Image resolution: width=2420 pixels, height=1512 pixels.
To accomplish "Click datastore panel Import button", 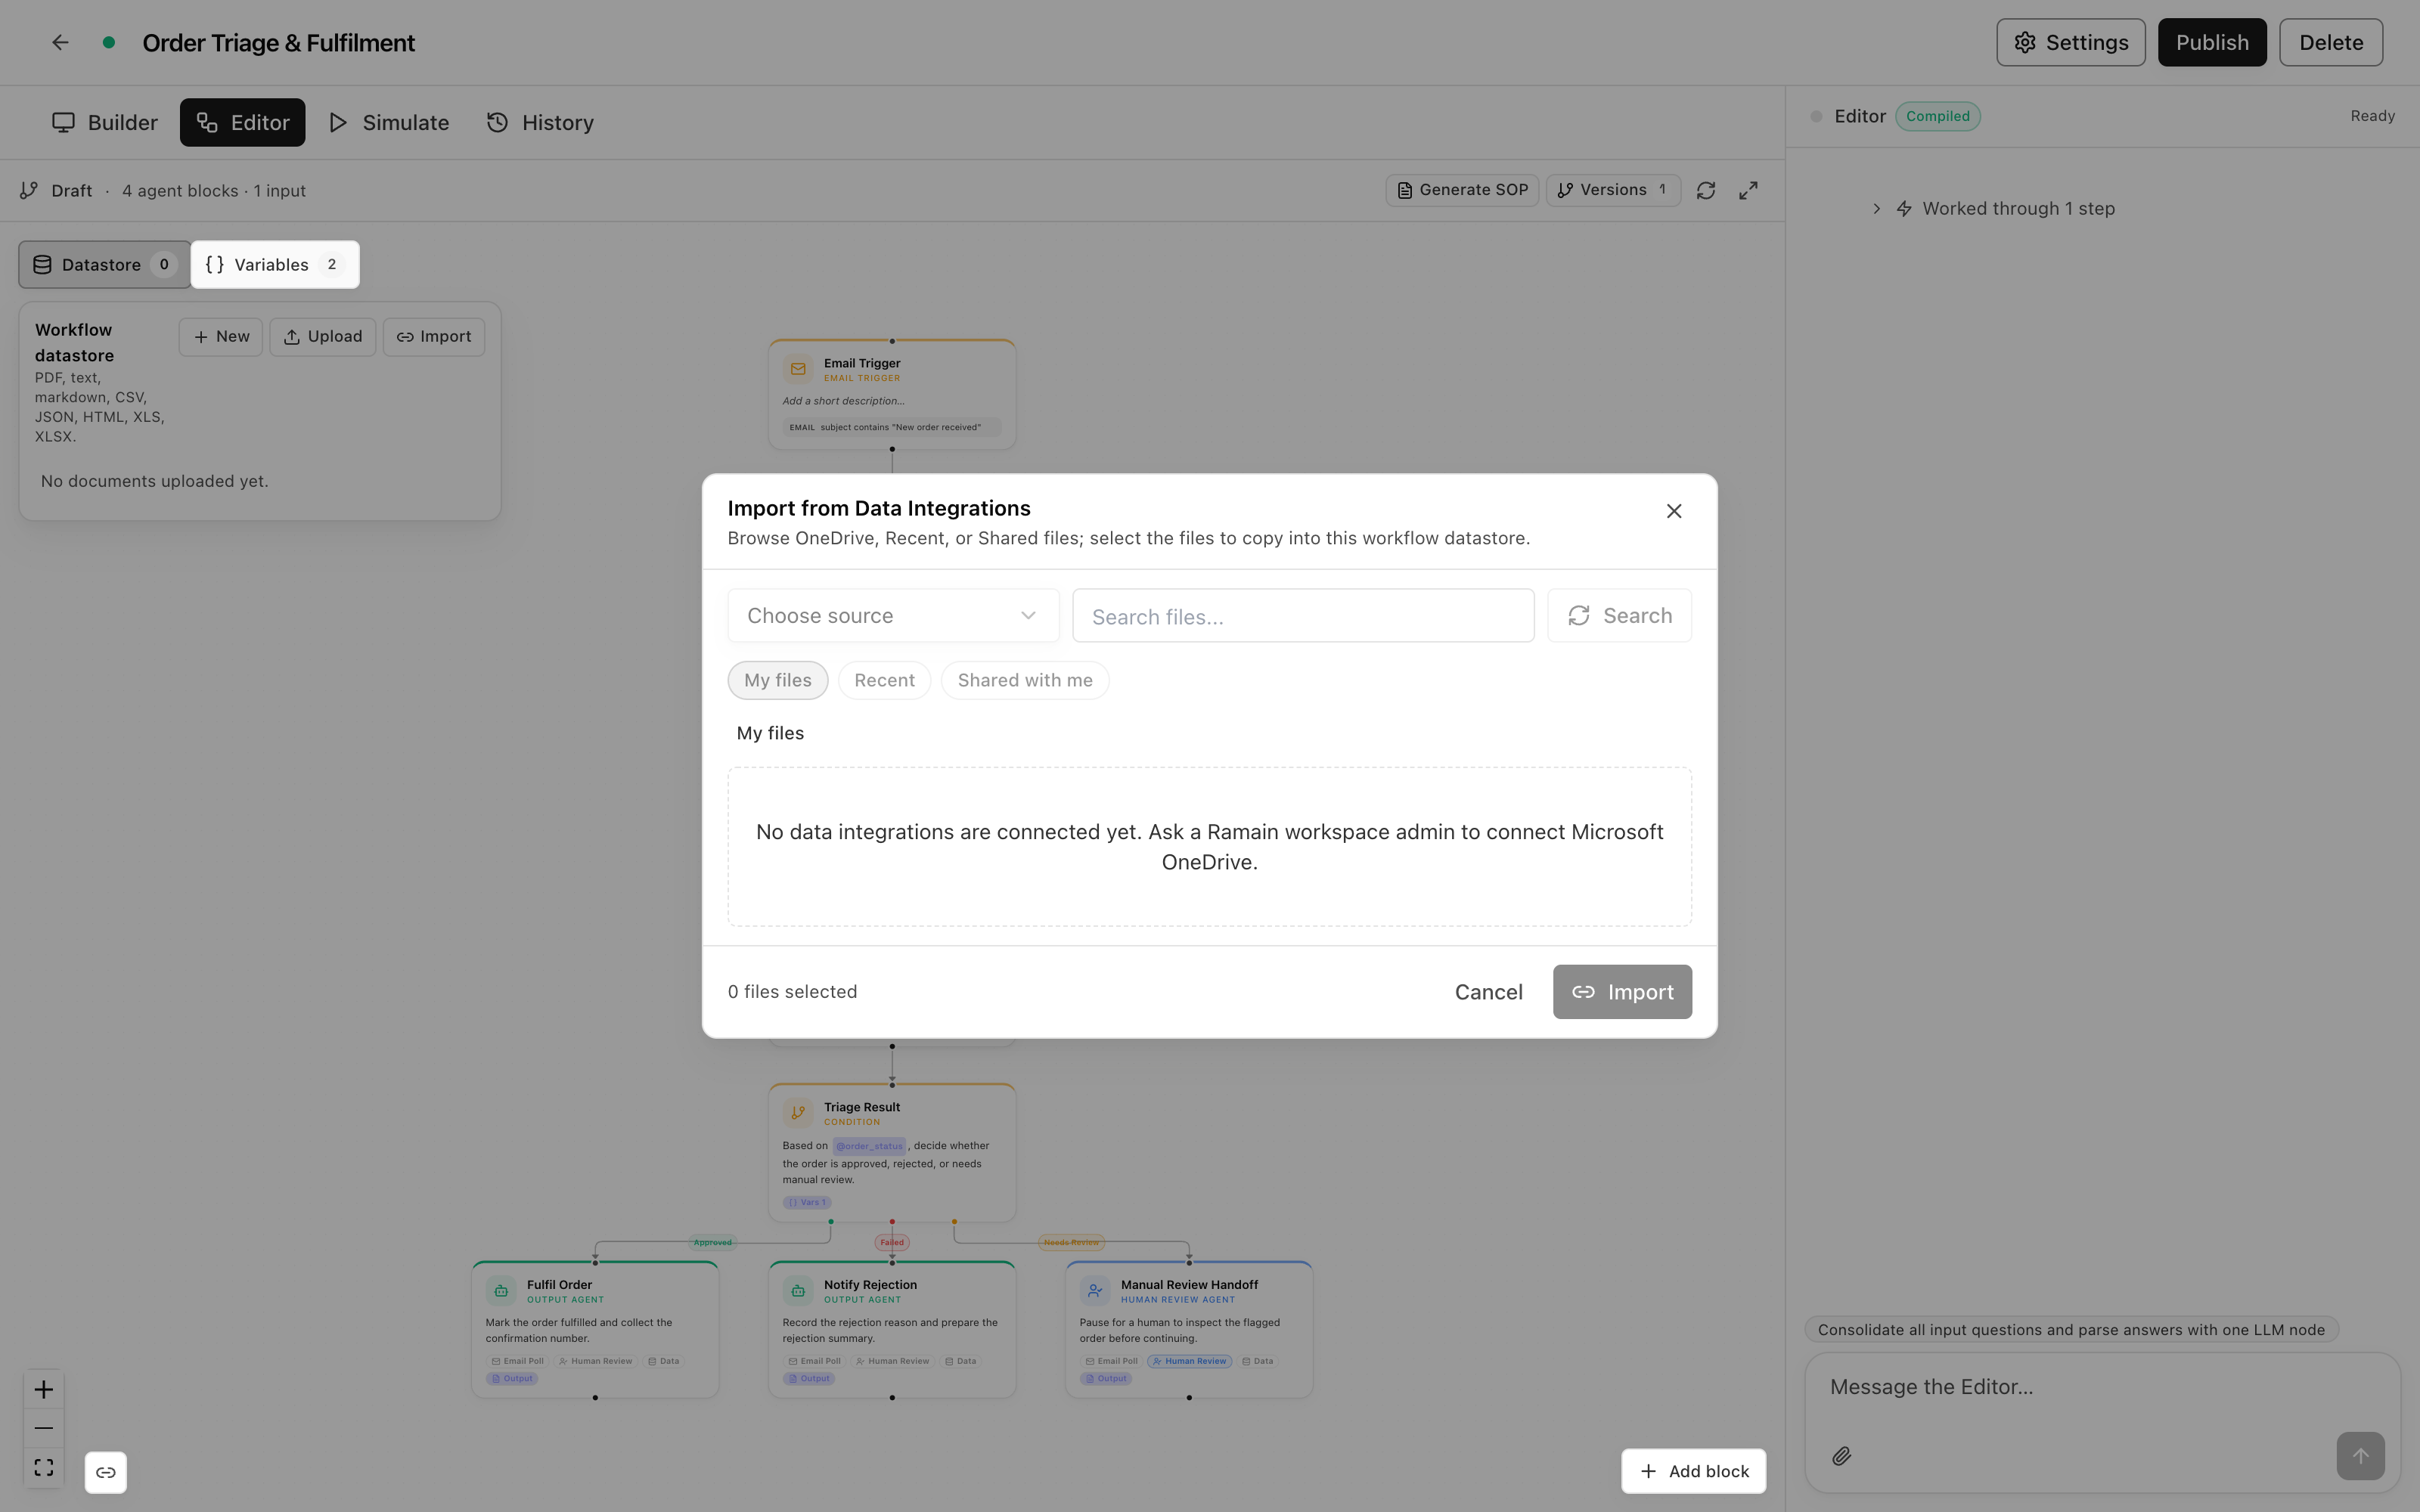I will 433,336.
